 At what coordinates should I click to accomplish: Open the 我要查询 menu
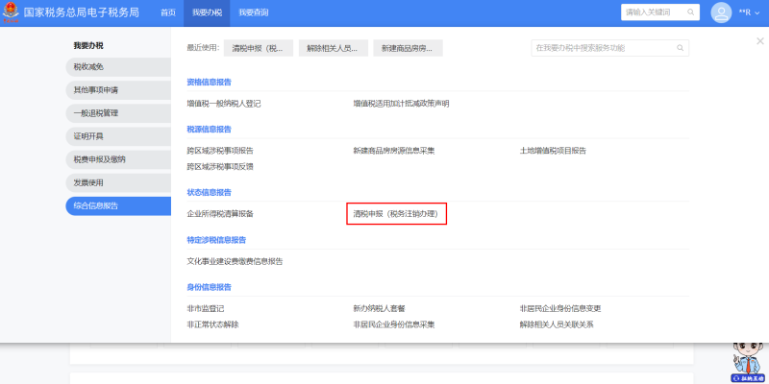pos(254,12)
